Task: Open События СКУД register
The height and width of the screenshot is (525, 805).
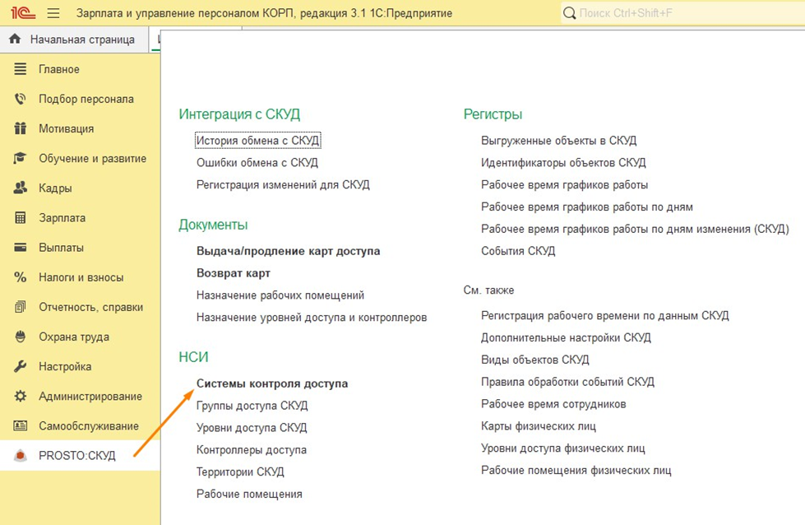Action: click(518, 251)
